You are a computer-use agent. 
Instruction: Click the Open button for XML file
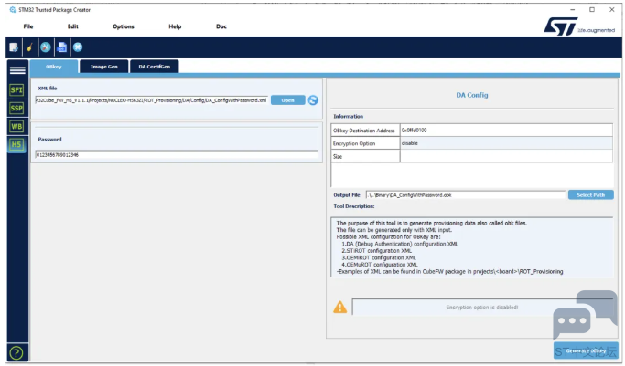(287, 100)
